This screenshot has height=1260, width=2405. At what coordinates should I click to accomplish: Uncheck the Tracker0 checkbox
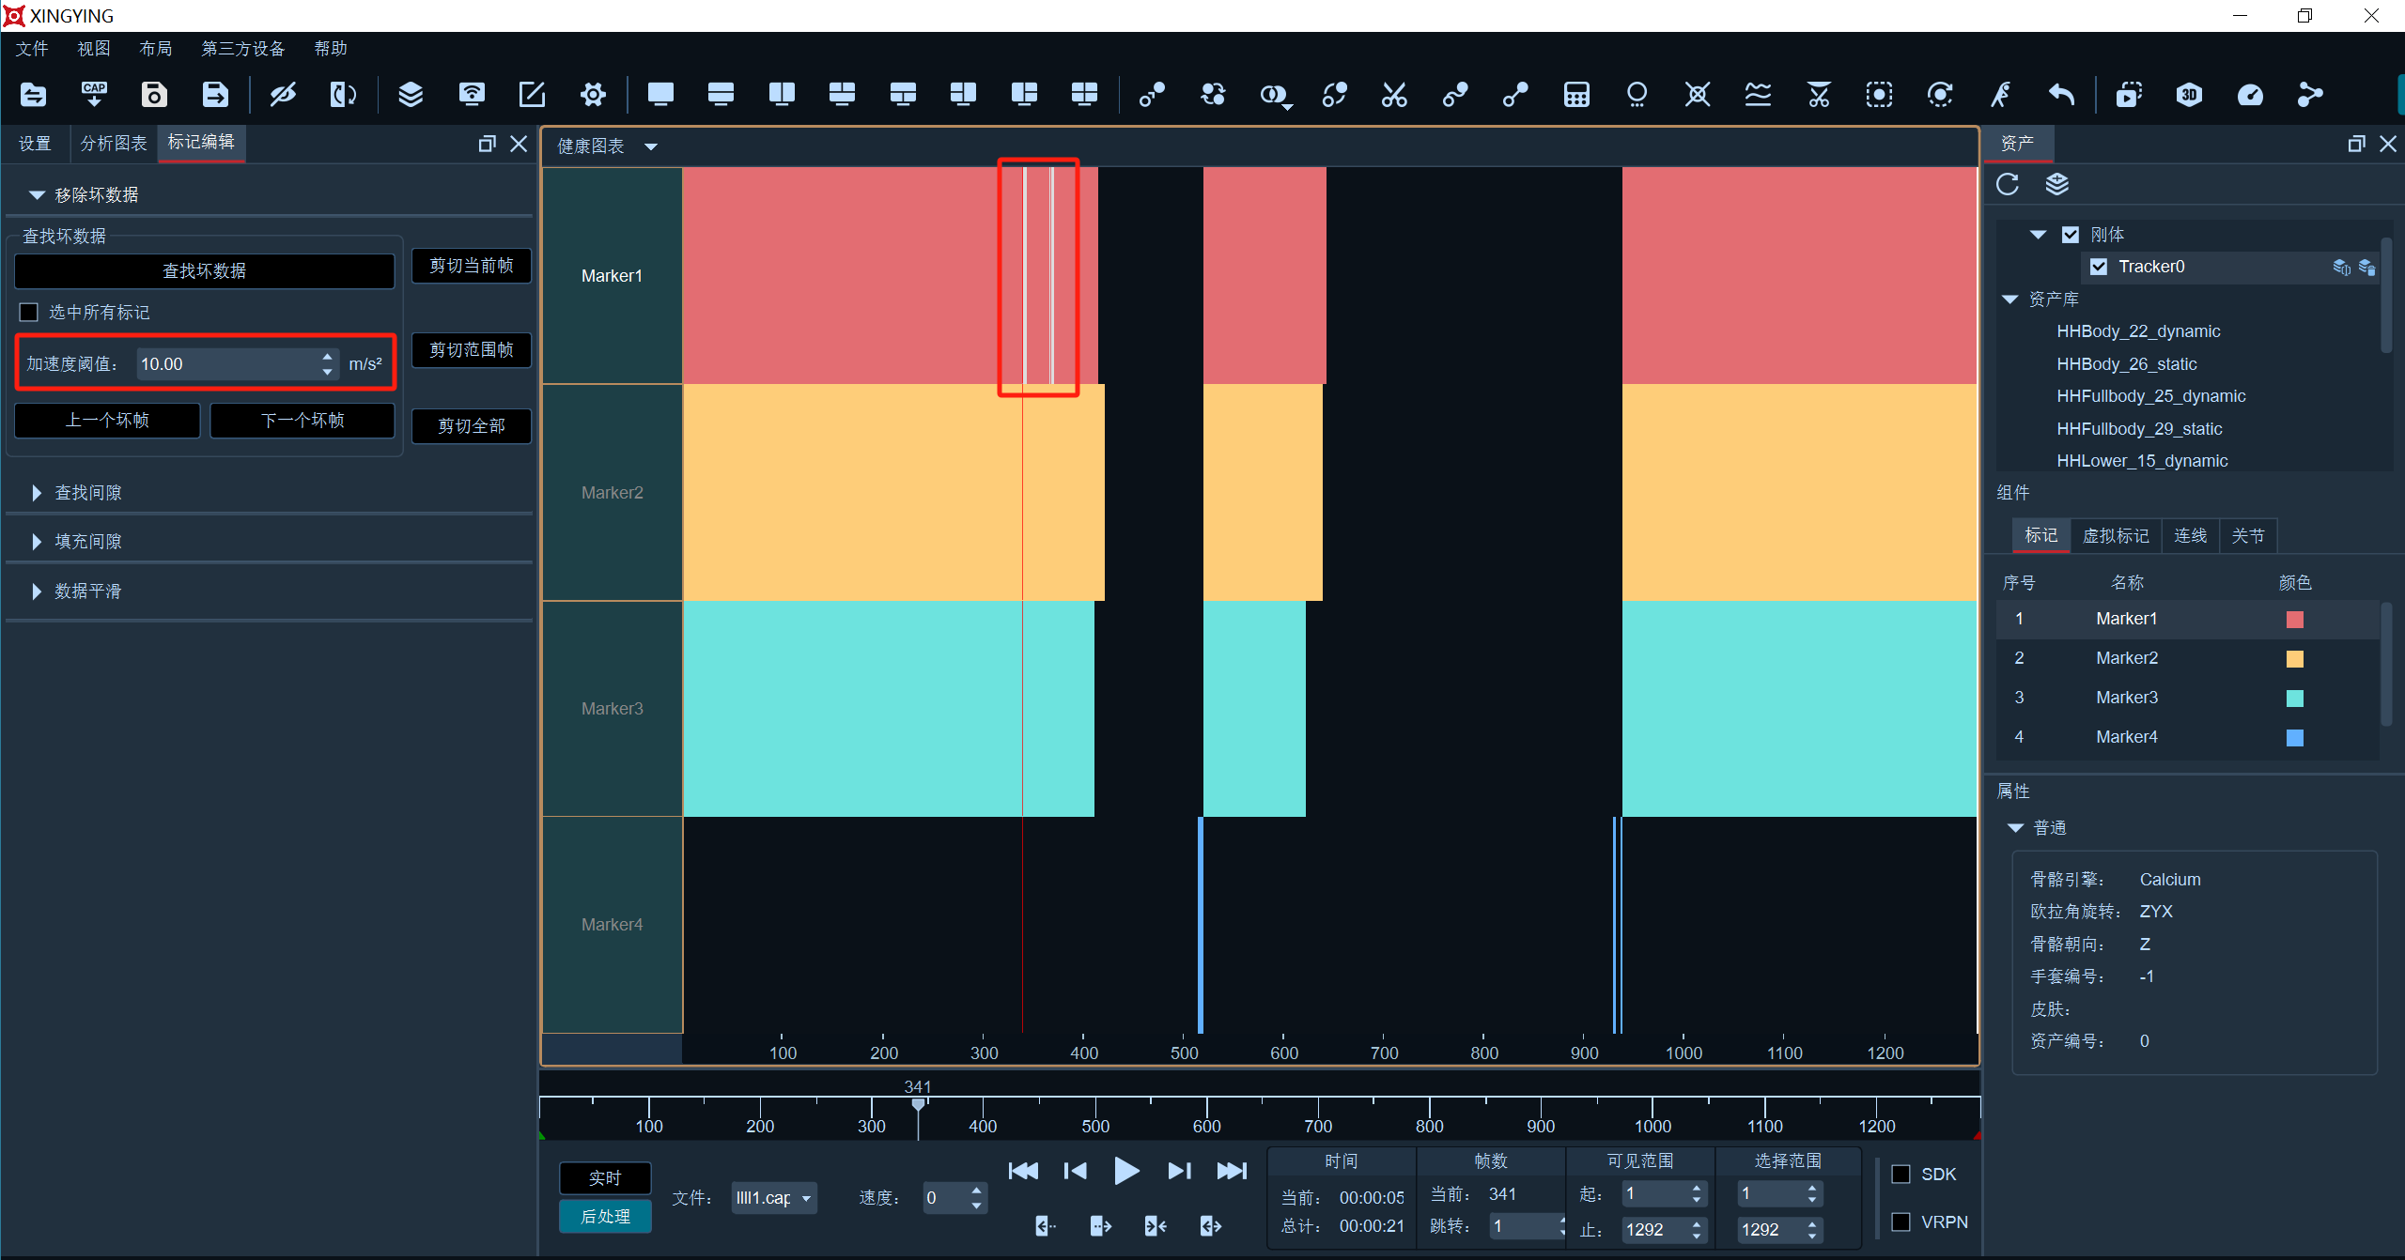pos(2099,267)
